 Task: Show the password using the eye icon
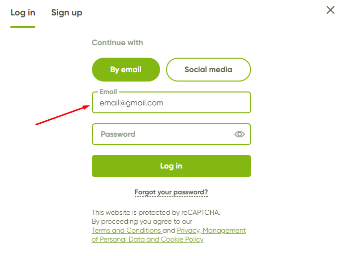point(240,134)
